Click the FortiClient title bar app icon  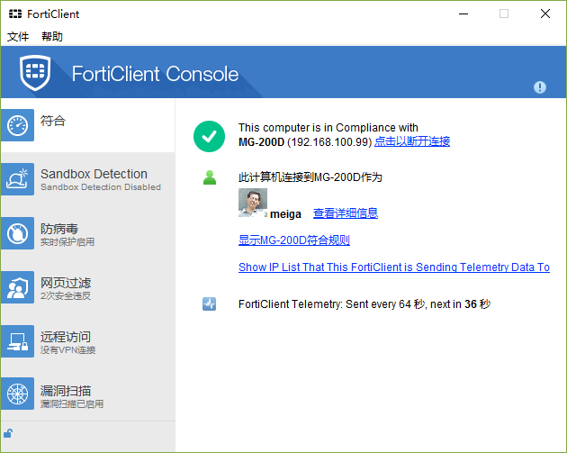tap(15, 14)
